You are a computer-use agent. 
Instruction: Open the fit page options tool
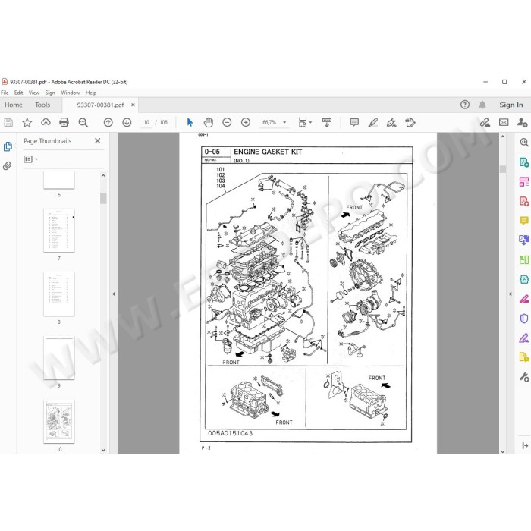coord(305,122)
